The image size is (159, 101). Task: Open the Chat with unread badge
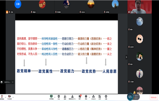(80, 97)
